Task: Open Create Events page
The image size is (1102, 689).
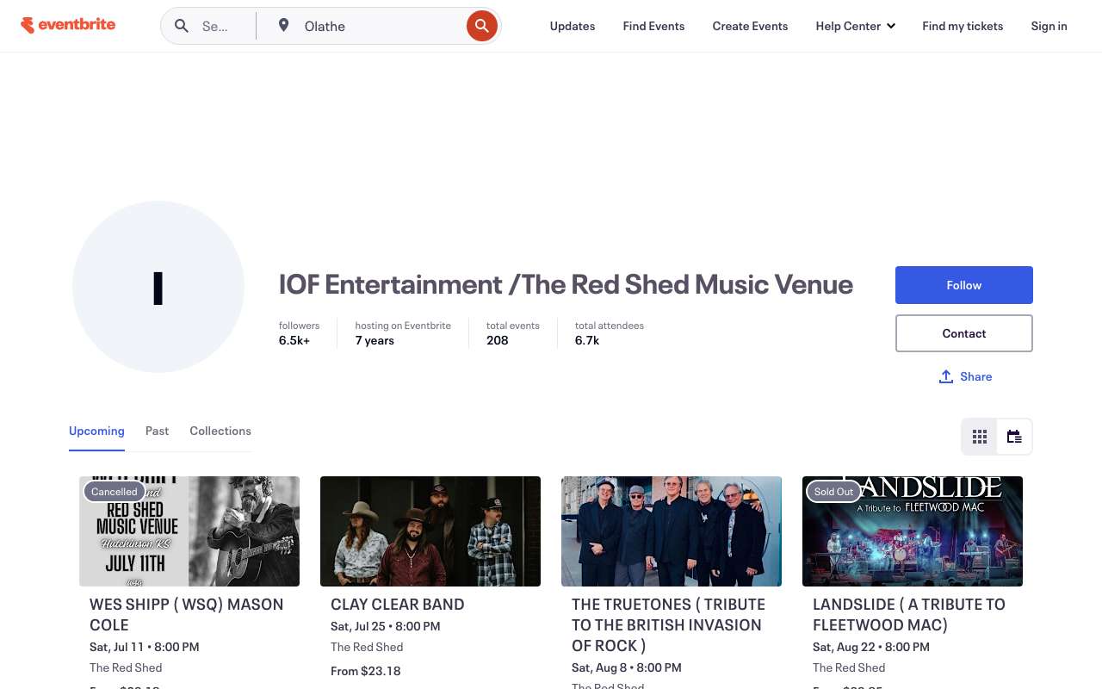Action: tap(750, 26)
